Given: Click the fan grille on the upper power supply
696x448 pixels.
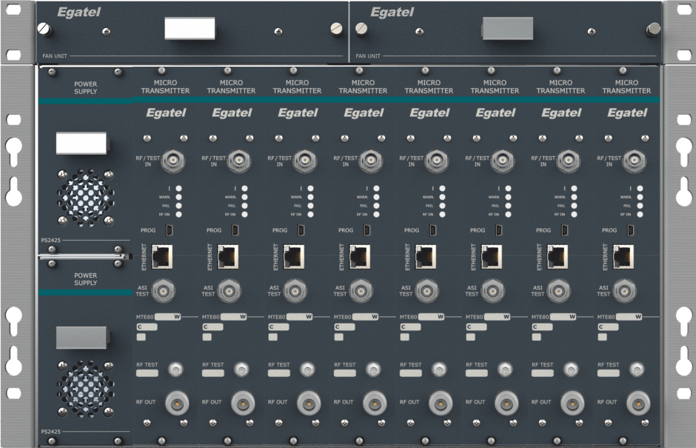Looking at the screenshot, I should (x=85, y=198).
